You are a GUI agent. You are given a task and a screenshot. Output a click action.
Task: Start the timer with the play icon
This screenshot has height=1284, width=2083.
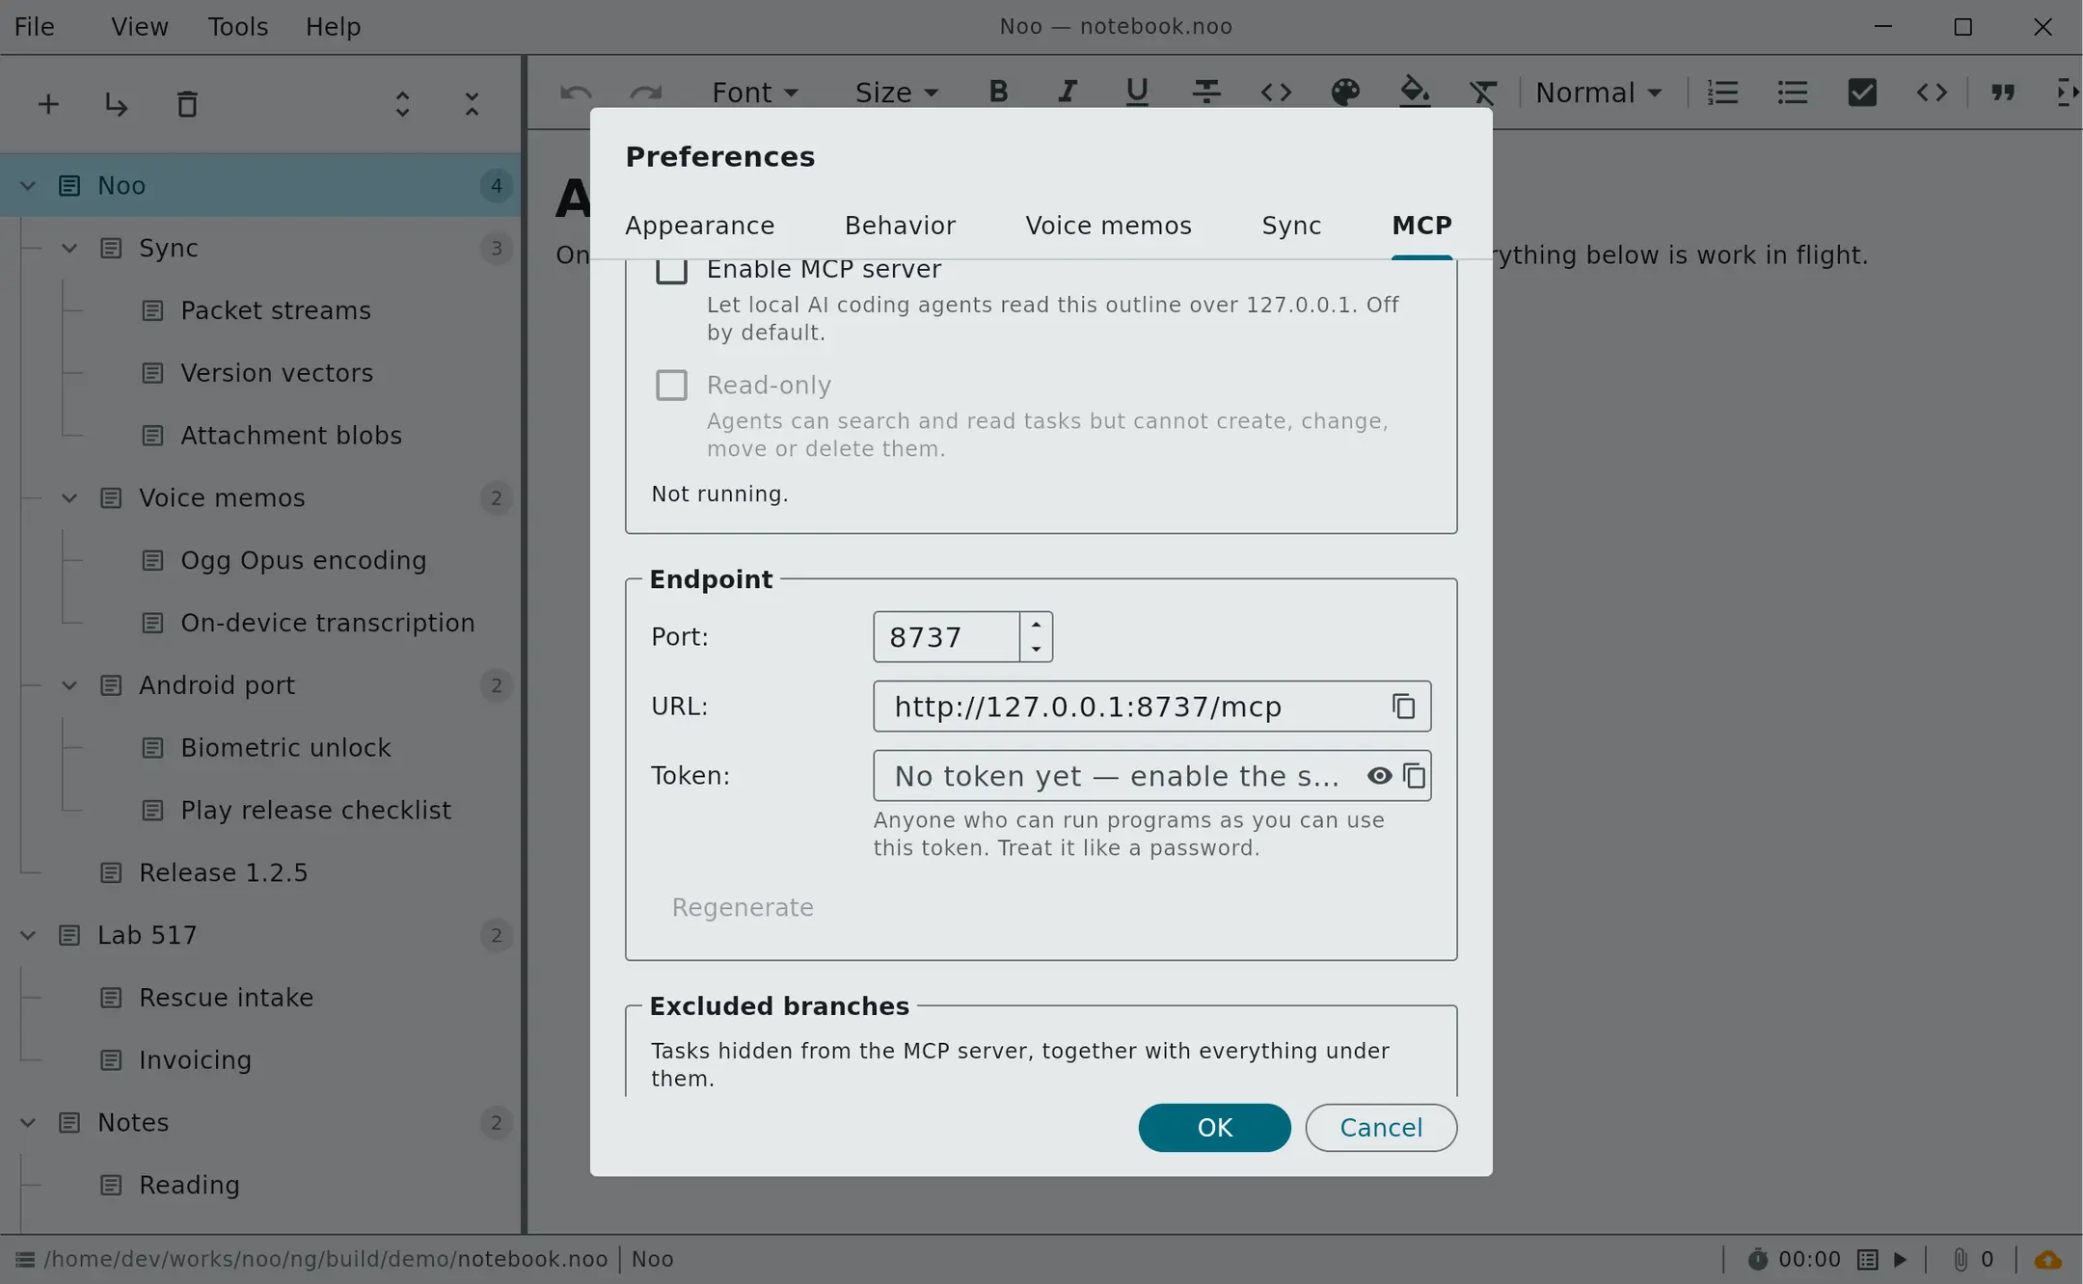tap(1901, 1259)
